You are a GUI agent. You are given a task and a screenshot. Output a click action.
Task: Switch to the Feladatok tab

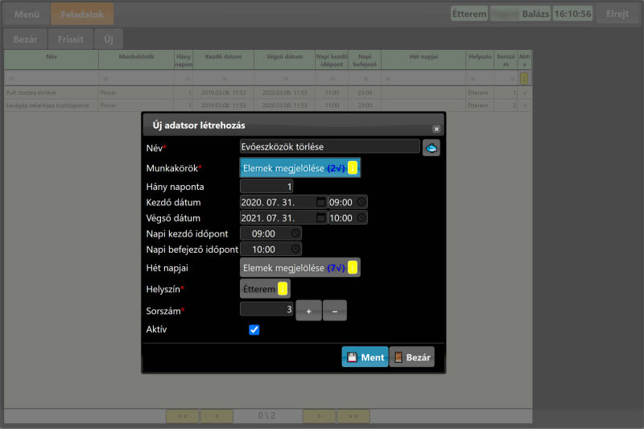point(81,14)
